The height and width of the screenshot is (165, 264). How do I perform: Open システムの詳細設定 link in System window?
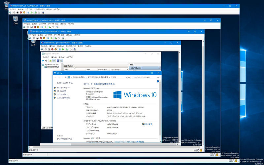(x=63, y=98)
